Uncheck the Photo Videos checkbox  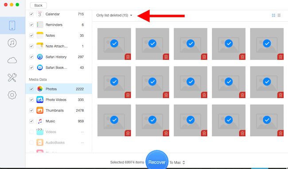31,100
